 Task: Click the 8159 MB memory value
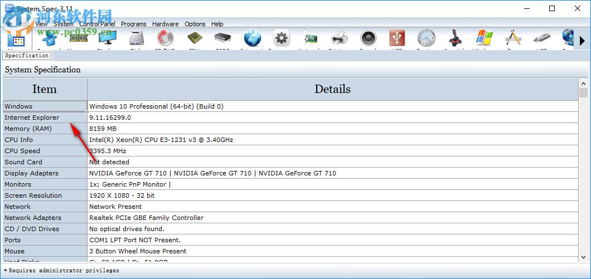pos(333,129)
